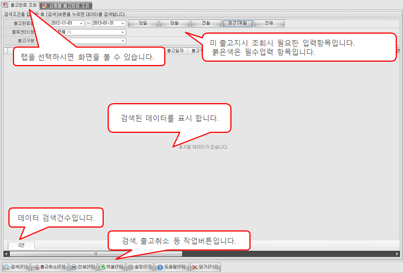
Task: Open the 상품별 출고완료 조회 tab
Action: pos(66,6)
